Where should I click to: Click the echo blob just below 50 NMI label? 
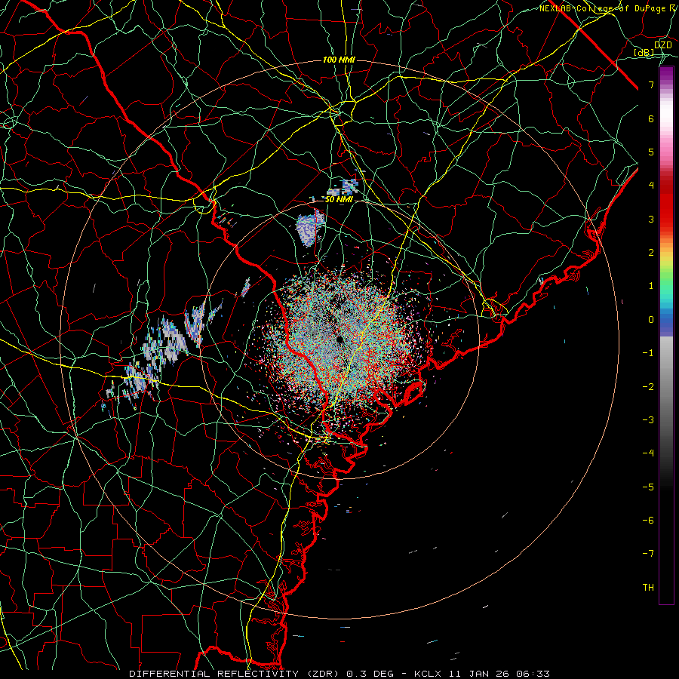click(311, 227)
